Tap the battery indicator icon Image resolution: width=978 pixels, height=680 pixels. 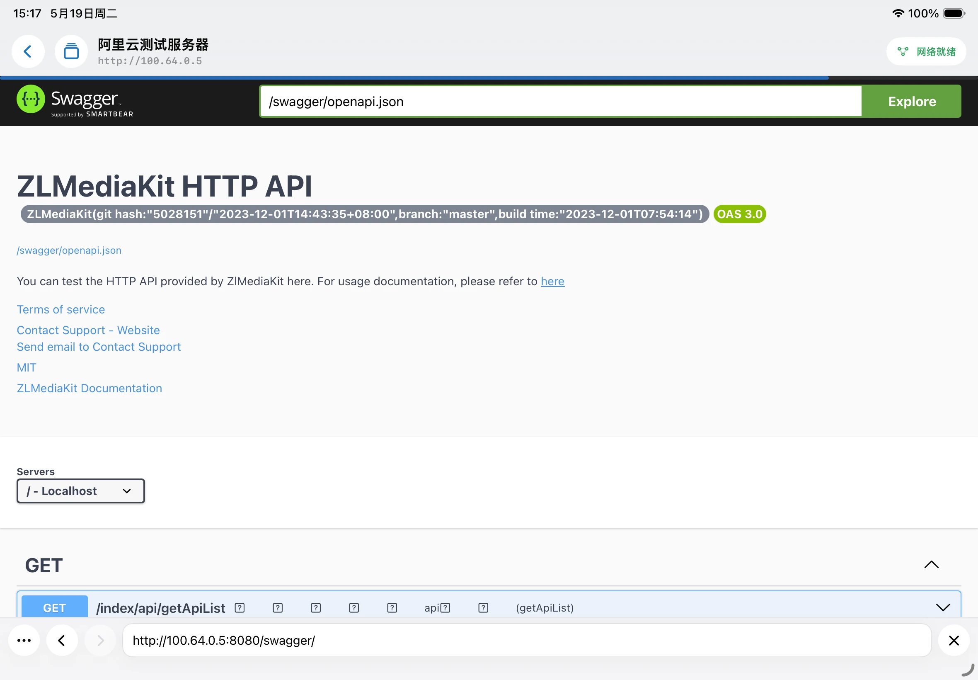[x=954, y=13]
